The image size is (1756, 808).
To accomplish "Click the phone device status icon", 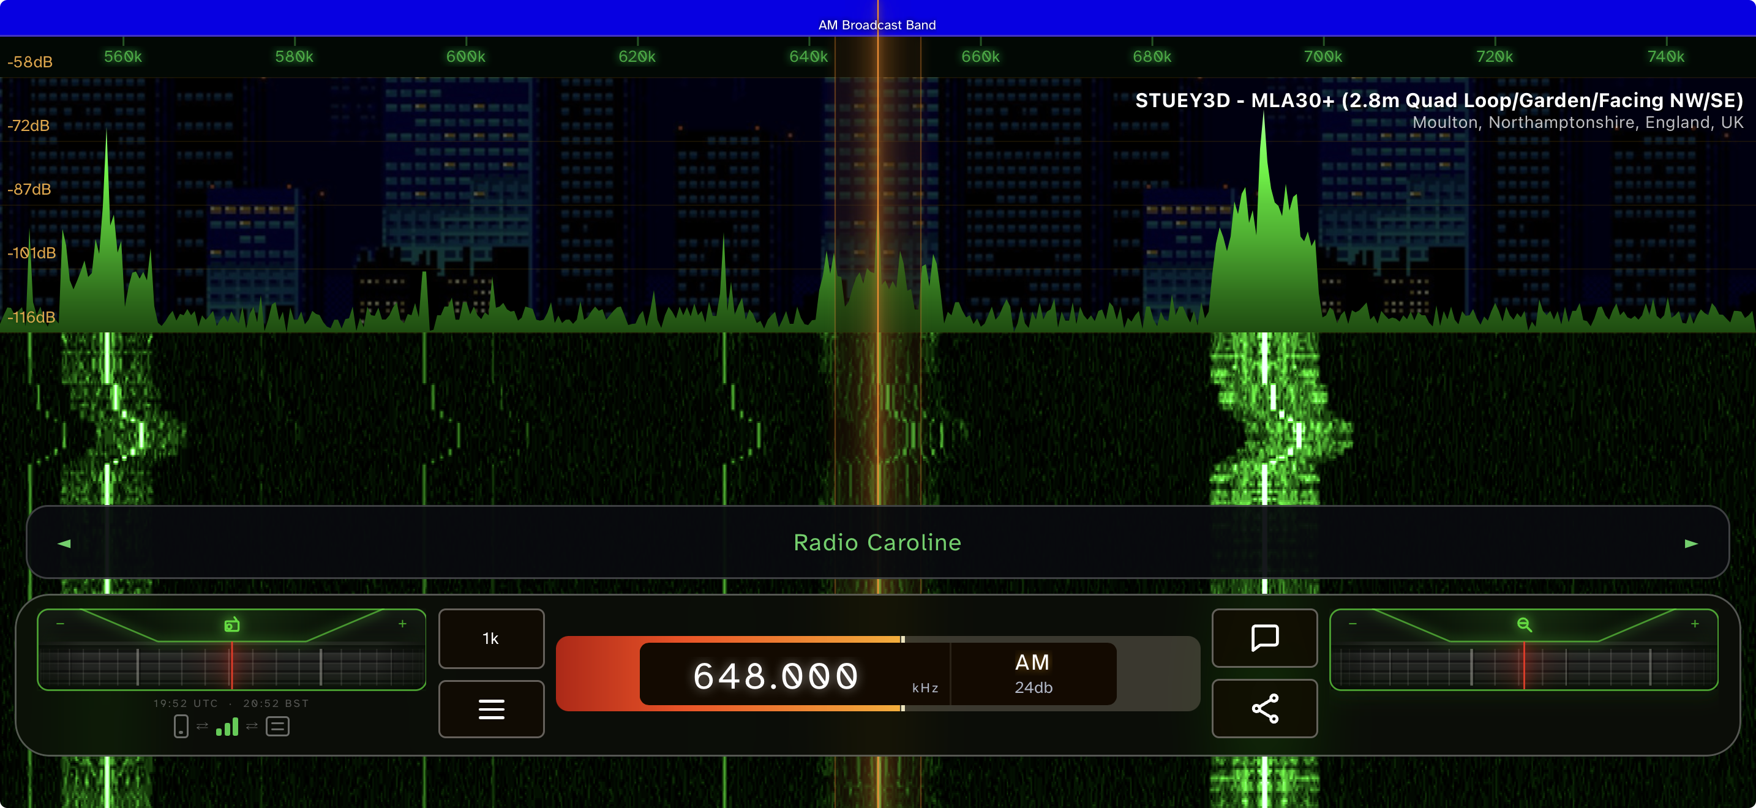I will [181, 726].
